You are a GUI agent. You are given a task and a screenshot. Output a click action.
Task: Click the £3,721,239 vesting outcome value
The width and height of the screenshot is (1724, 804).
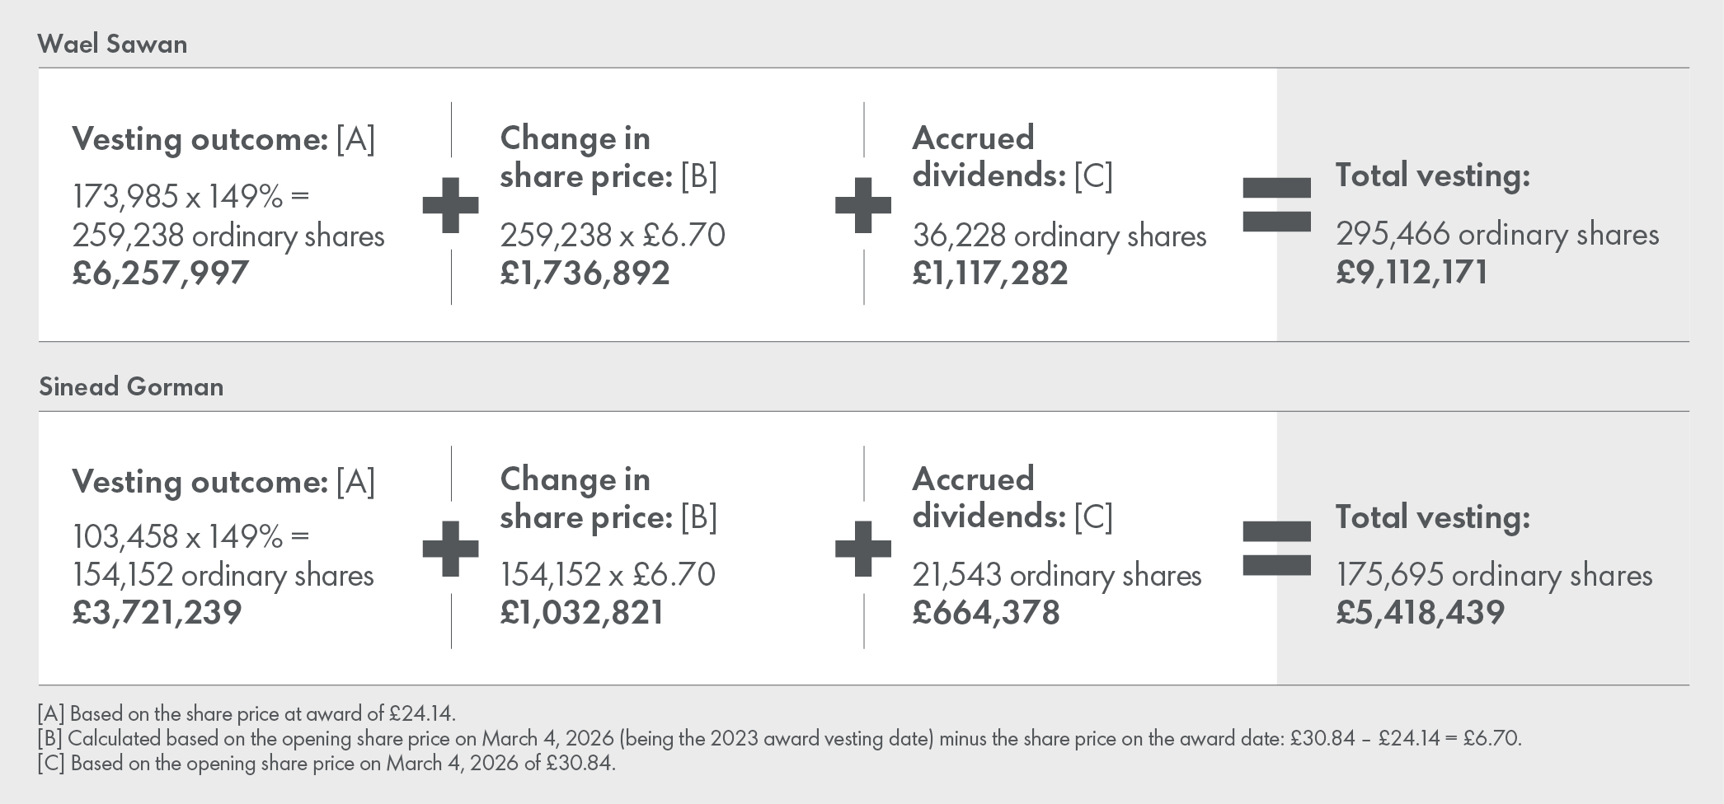point(157,612)
